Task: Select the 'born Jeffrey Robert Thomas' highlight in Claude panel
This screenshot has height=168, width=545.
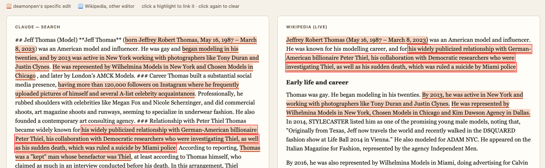Action: pos(191,40)
